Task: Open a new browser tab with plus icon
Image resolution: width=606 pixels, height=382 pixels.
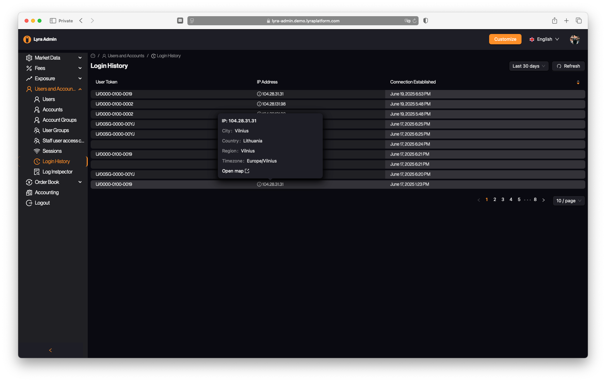Action: pos(567,21)
